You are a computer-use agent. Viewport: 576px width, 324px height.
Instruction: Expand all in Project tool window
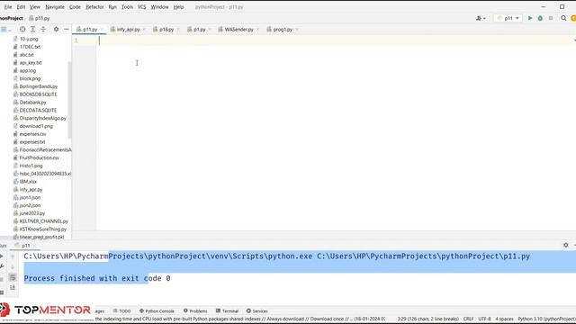[x=32, y=29]
